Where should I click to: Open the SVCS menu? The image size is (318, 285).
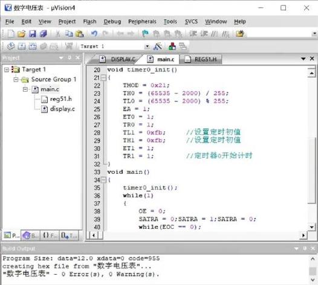pyautogui.click(x=191, y=22)
